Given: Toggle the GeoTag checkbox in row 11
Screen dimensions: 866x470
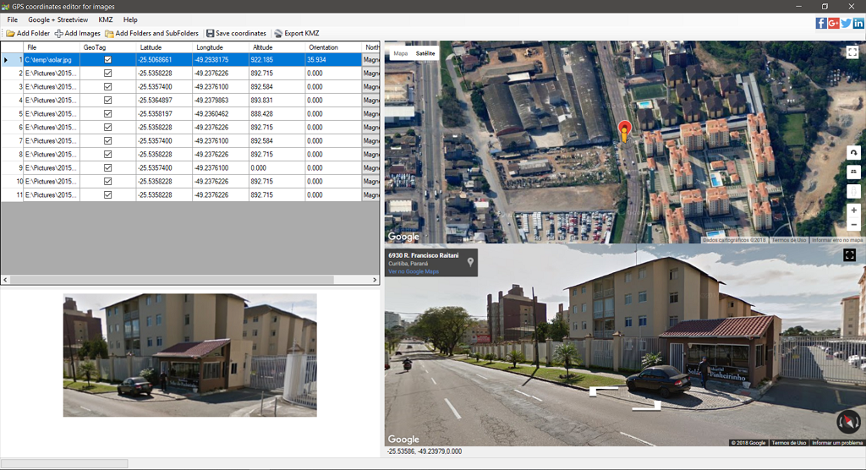Looking at the screenshot, I should [107, 195].
